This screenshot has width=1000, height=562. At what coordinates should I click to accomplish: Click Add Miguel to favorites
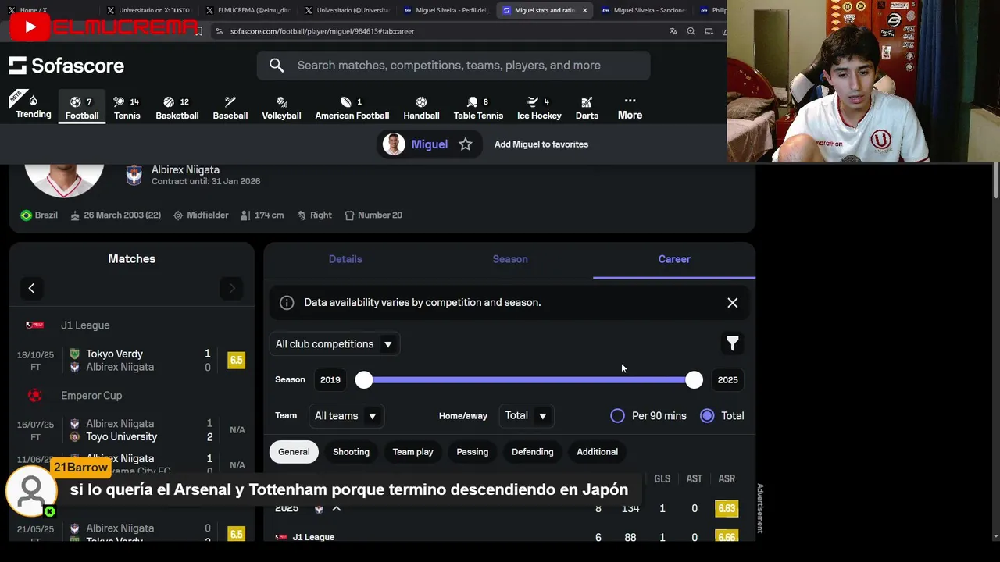pos(541,144)
